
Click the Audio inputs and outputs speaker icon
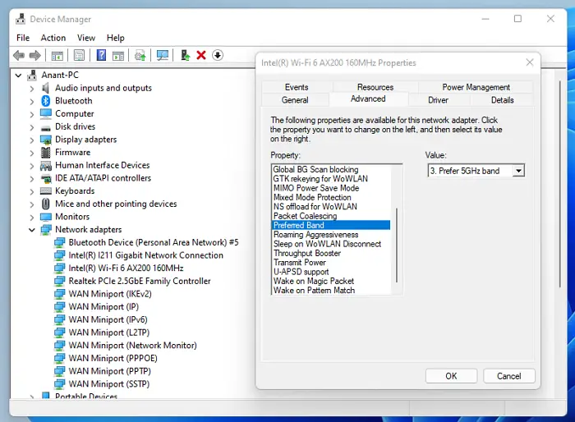click(45, 88)
